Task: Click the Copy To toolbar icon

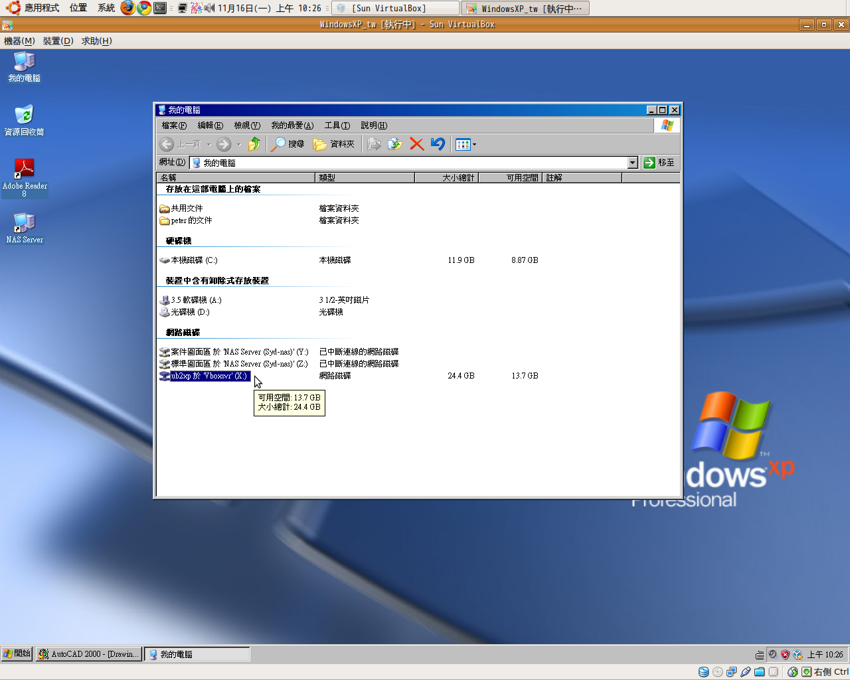Action: point(395,144)
